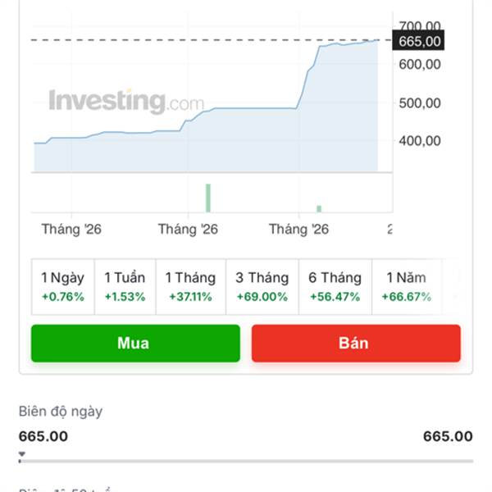Click the Investing.com watermark logo
This screenshot has width=492, height=492.
point(126,101)
